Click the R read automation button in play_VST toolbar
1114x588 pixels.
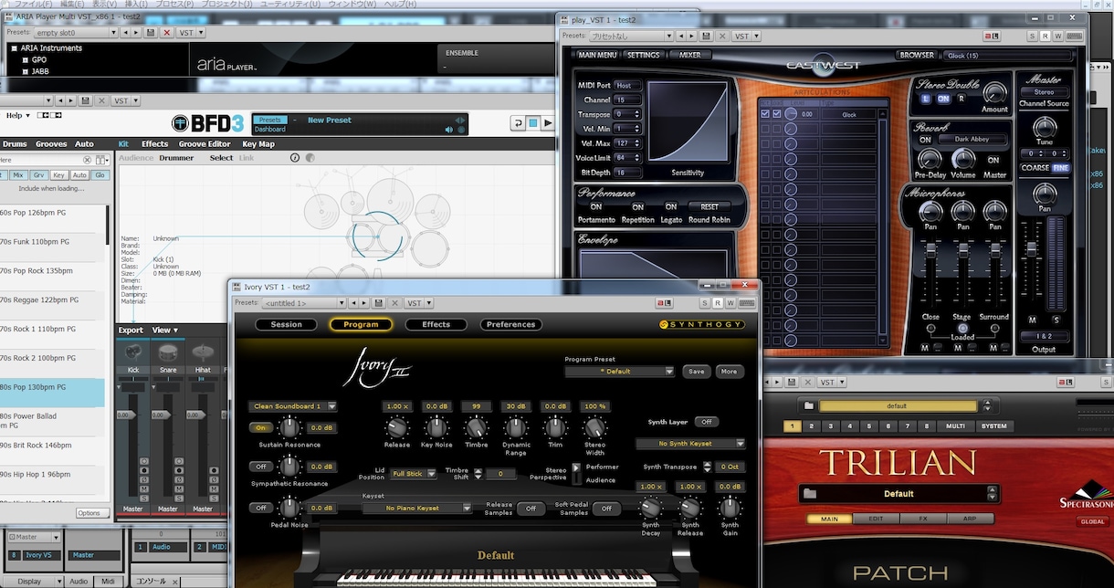click(x=1045, y=36)
